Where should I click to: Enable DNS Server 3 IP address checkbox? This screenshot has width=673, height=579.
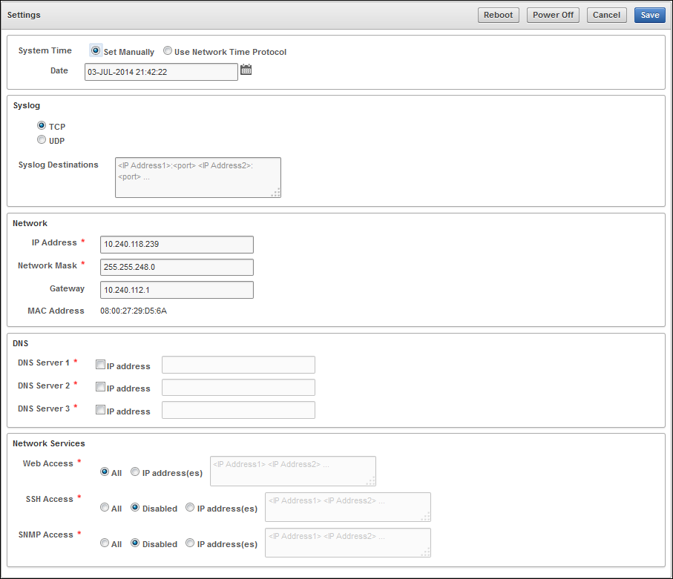(x=100, y=409)
